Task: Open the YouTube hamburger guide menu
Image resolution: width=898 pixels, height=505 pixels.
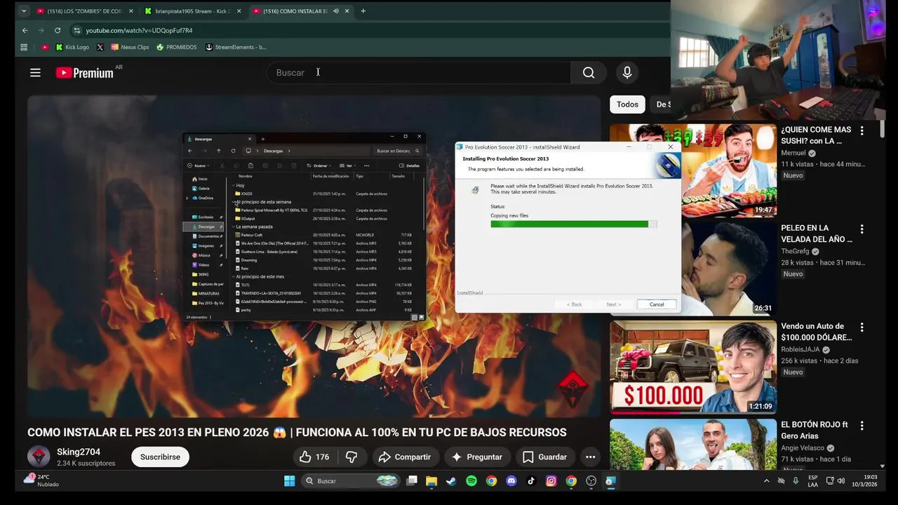Action: (x=35, y=73)
